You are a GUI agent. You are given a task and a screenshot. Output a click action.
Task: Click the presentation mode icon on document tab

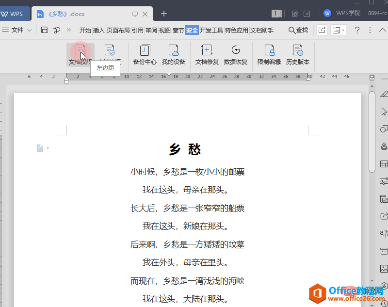[135, 14]
